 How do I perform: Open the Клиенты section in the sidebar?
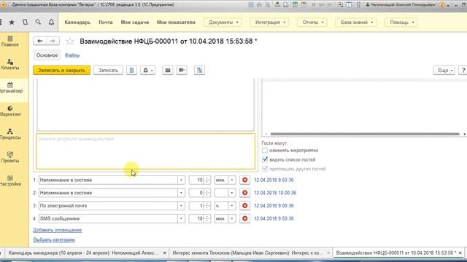10,65
